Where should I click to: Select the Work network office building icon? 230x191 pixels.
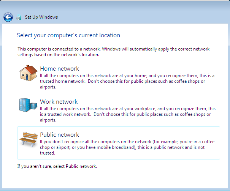pos(28,105)
